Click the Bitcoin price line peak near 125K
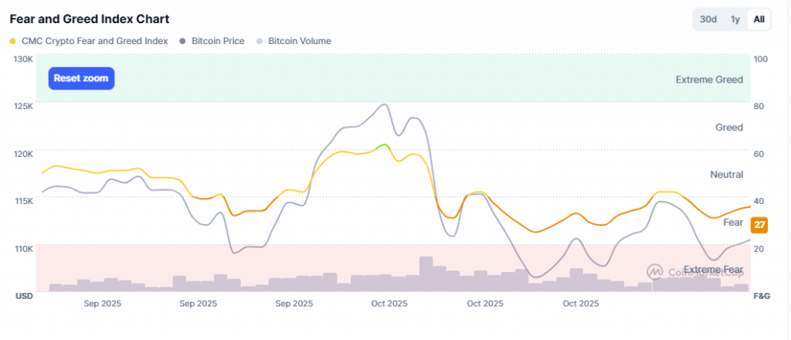 [384, 104]
